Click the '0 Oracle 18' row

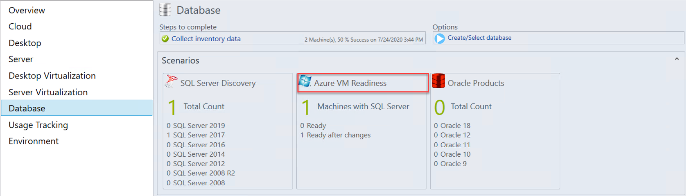[x=452, y=125]
